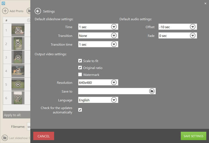
Task: Enable the Watermark checkbox
Action: coord(80,74)
